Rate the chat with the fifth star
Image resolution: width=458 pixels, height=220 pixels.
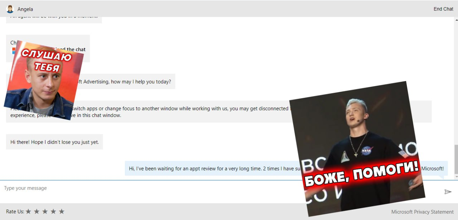[62, 211]
